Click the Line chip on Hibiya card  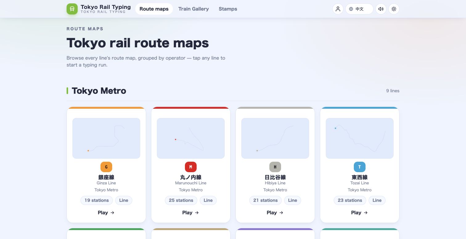pos(292,200)
